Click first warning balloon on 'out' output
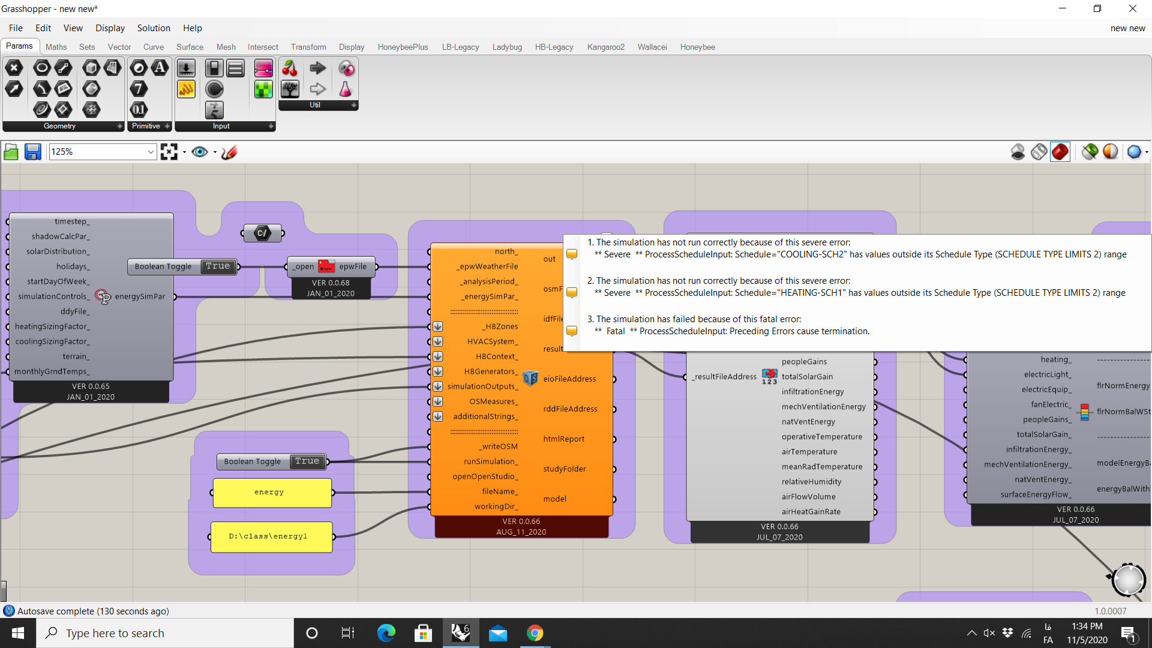The image size is (1152, 648). click(x=572, y=254)
